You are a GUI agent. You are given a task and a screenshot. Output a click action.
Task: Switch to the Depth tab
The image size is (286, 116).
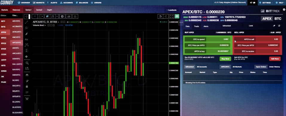[49, 10]
